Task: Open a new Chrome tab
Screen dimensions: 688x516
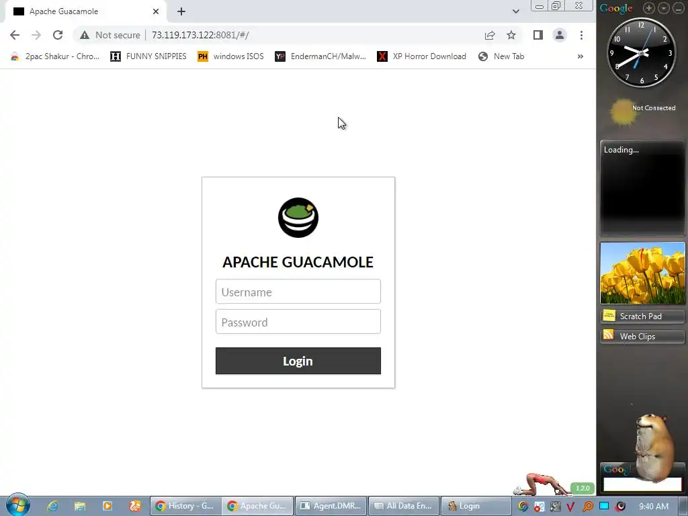Action: [181, 11]
